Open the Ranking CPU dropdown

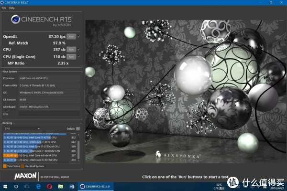click(22, 128)
